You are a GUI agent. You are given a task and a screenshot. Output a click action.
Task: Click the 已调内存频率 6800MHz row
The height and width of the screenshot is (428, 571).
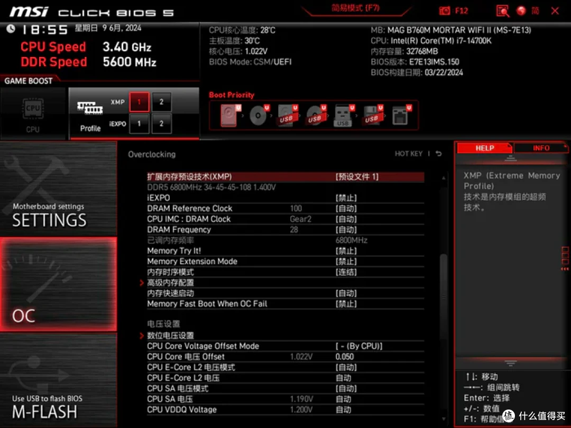(x=285, y=240)
